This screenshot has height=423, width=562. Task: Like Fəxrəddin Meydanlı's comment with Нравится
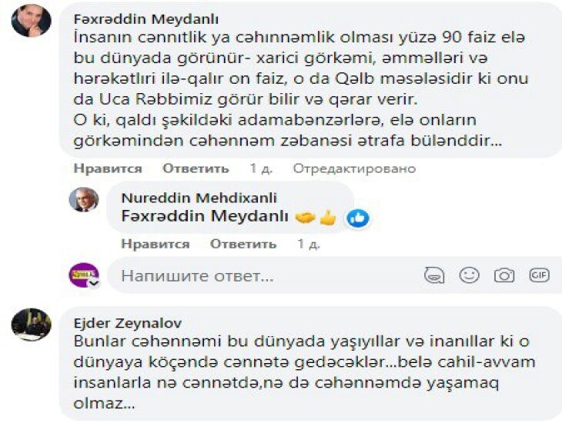pos(108,168)
